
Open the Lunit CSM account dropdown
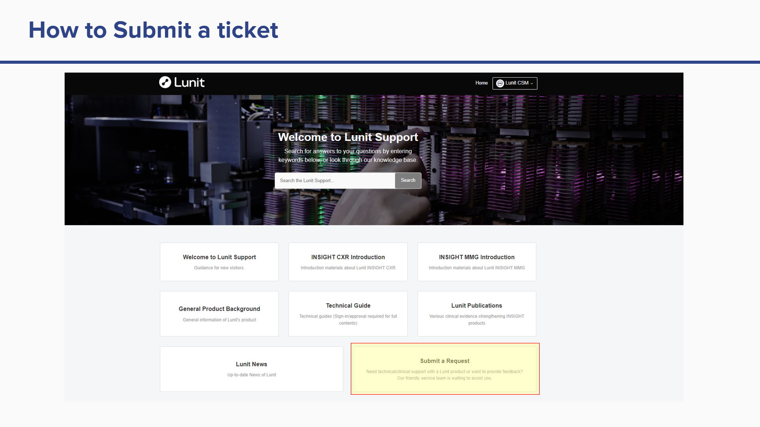[515, 83]
